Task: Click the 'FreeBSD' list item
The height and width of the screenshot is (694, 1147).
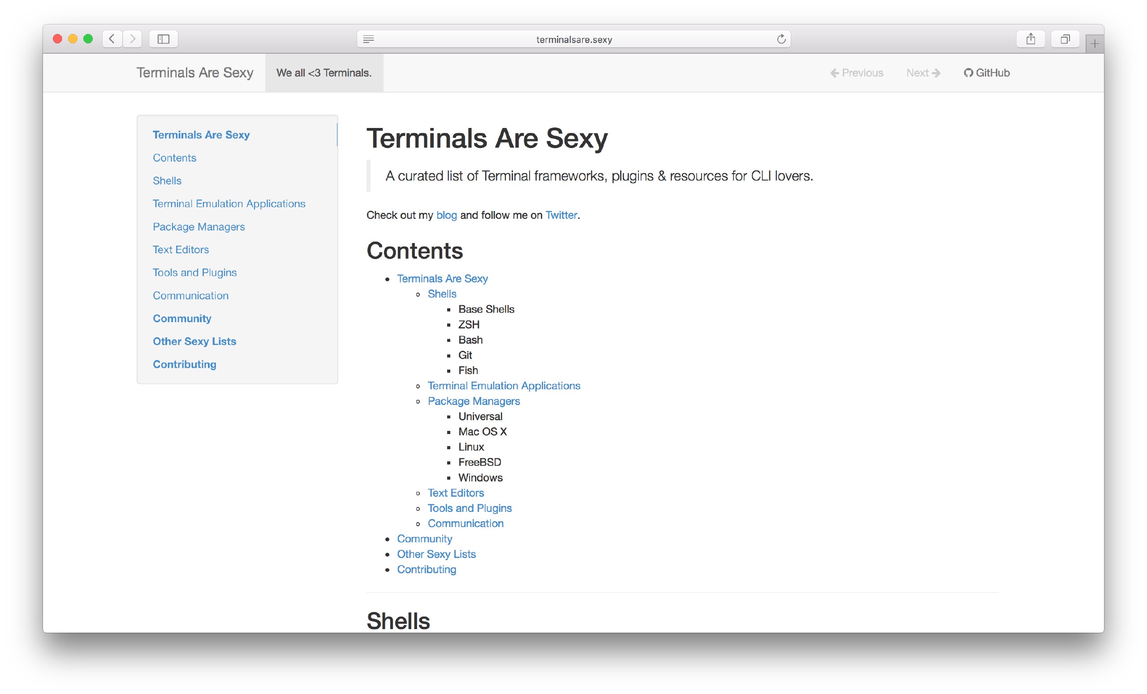Action: (x=479, y=463)
